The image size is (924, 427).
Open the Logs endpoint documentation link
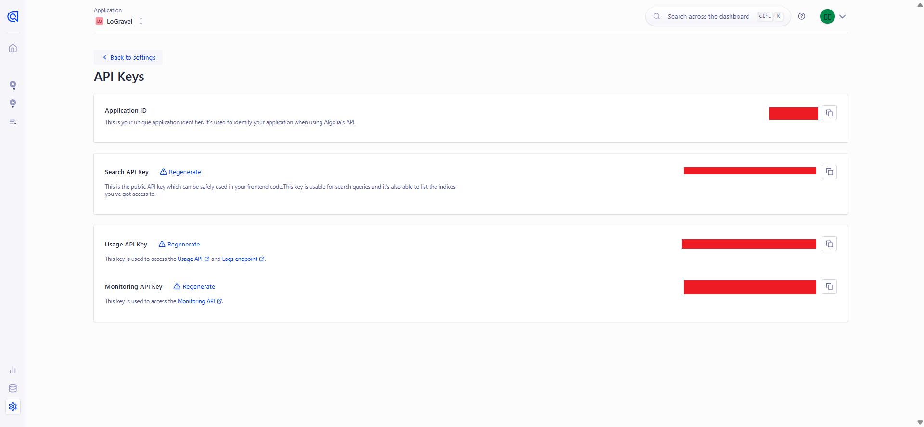pyautogui.click(x=243, y=259)
